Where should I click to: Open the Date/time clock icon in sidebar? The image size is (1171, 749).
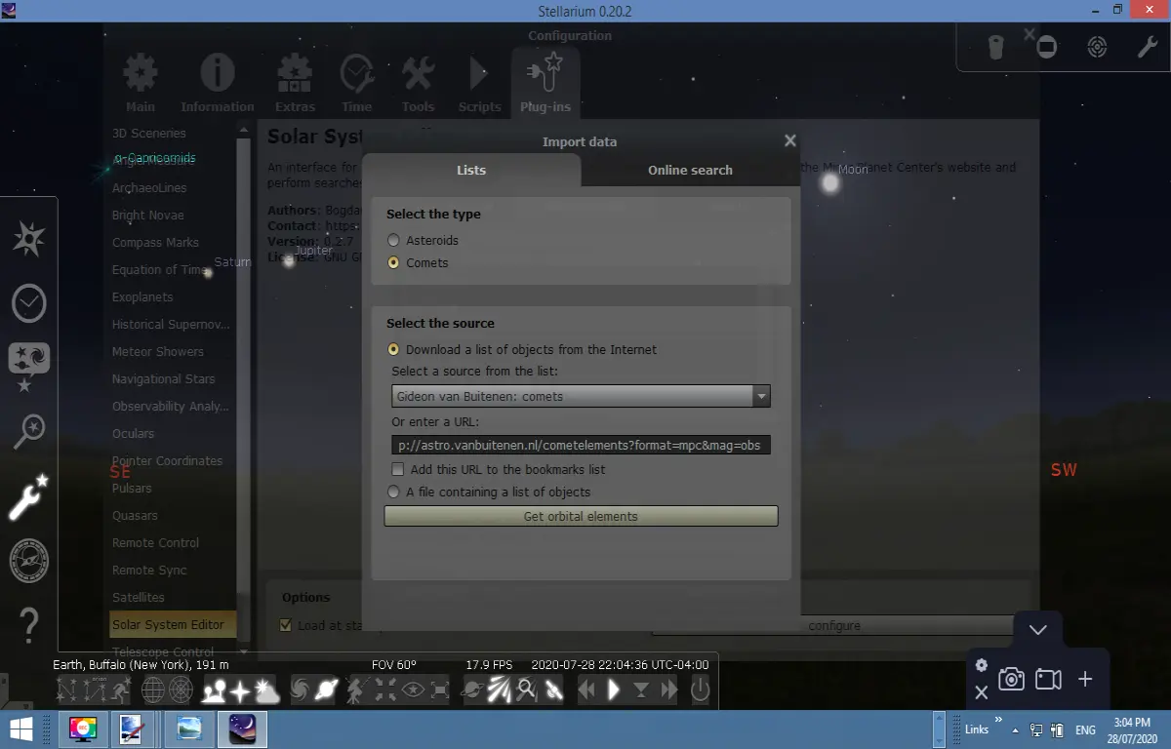coord(29,303)
